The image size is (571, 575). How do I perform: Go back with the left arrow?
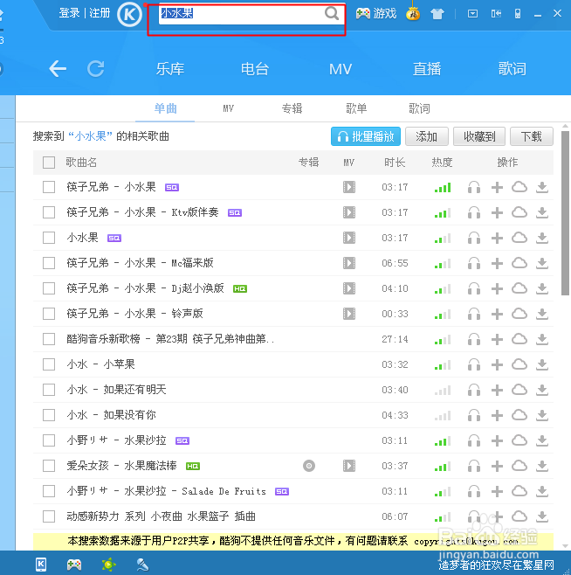[x=58, y=68]
